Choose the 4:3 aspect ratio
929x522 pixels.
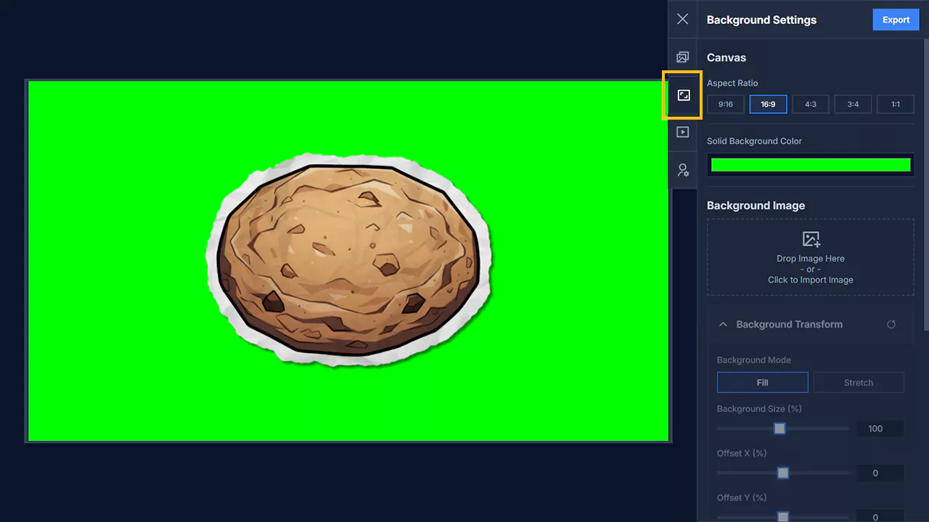pos(811,104)
